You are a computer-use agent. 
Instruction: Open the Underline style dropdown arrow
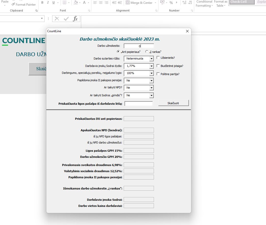tap(58, 3)
